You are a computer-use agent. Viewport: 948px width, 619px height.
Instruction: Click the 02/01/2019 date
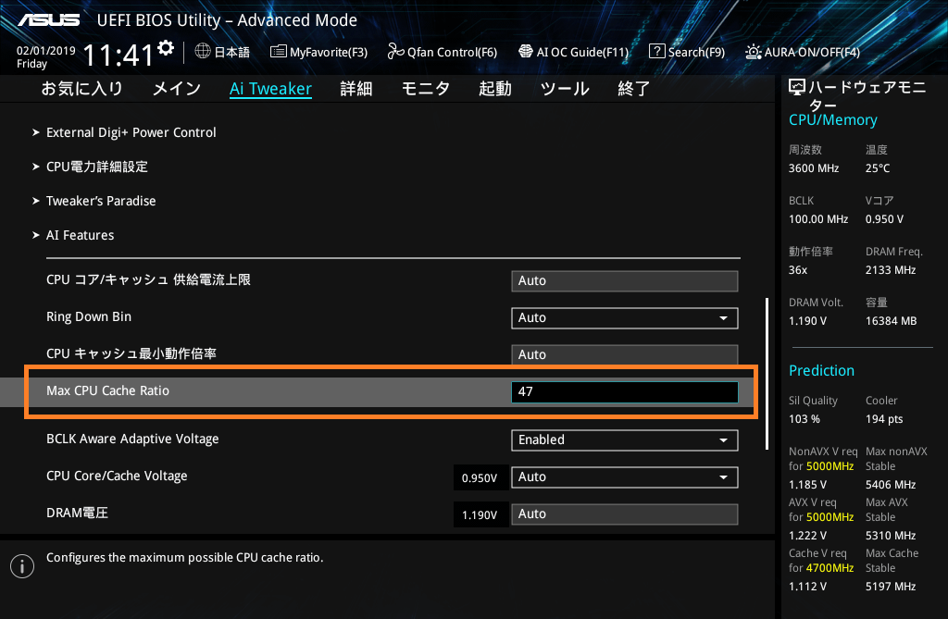(x=46, y=51)
